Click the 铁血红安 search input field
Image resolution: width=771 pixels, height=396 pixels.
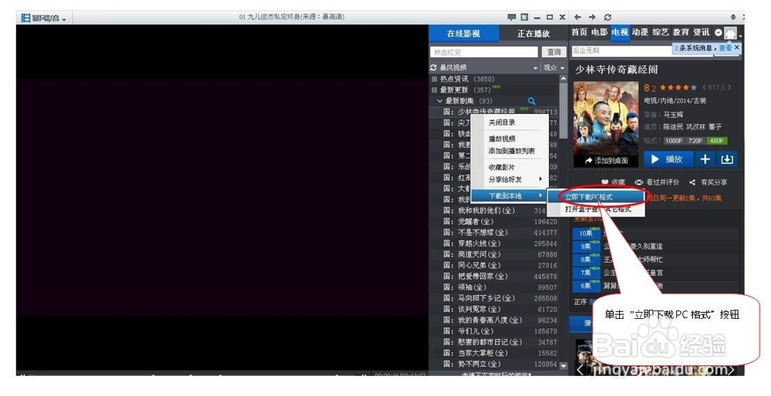pyautogui.click(x=484, y=52)
